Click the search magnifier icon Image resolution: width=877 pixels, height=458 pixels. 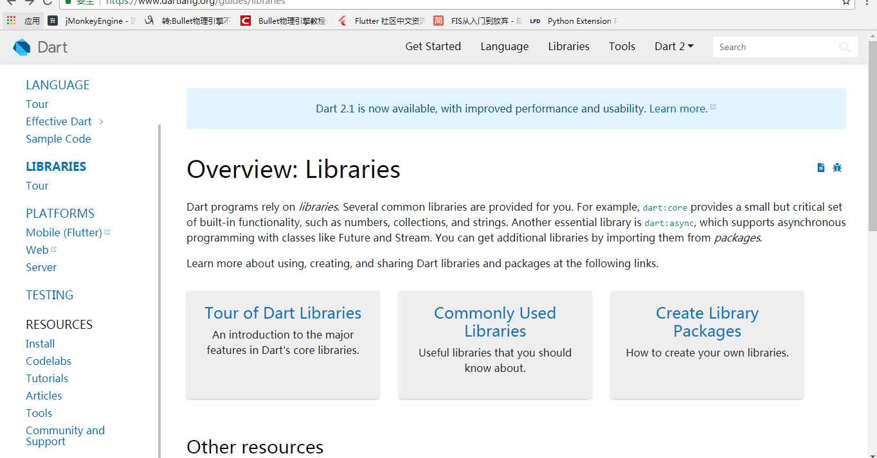point(845,47)
